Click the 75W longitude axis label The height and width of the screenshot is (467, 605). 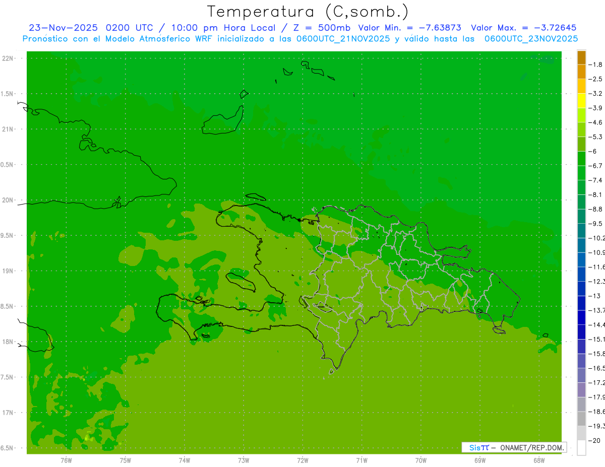click(126, 460)
